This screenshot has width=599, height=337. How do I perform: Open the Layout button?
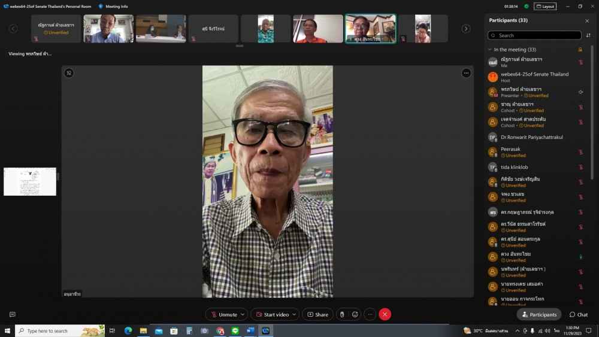coord(545,6)
